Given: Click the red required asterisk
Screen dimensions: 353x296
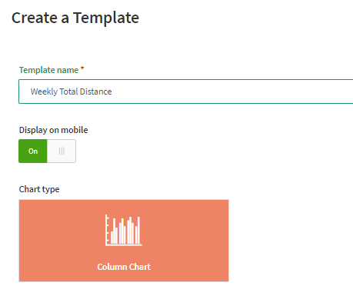Looking at the screenshot, I should tap(82, 68).
